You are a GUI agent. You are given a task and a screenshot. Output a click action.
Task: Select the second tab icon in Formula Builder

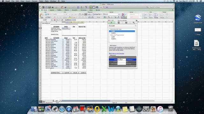tap(119, 22)
